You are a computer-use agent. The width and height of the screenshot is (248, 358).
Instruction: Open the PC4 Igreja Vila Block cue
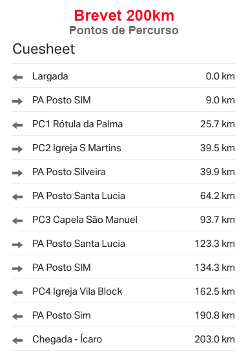pyautogui.click(x=123, y=291)
